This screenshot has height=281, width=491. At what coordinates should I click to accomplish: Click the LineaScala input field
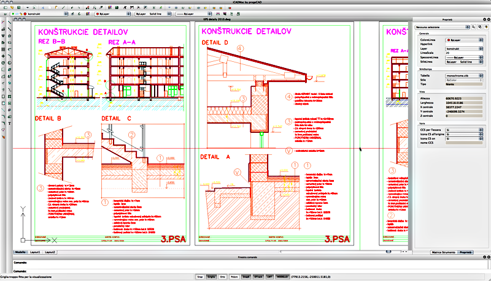[x=464, y=52]
